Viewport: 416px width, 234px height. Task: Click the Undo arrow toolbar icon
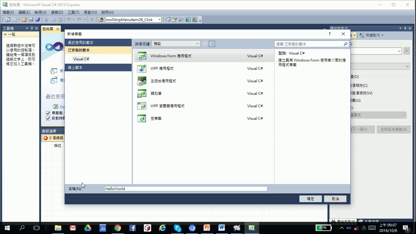pos(69,19)
